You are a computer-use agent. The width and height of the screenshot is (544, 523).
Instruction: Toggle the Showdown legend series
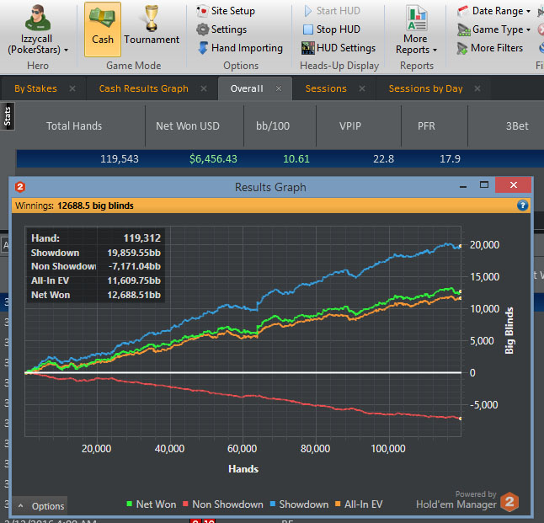click(x=300, y=504)
